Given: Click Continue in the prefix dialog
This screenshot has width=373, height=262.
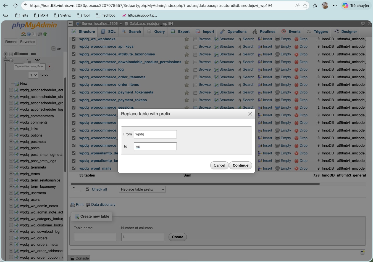Looking at the screenshot, I should (x=240, y=165).
